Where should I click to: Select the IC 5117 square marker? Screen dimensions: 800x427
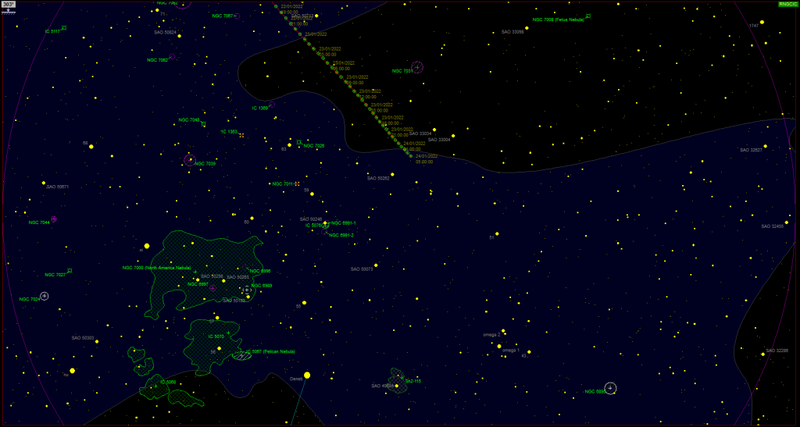(x=64, y=27)
